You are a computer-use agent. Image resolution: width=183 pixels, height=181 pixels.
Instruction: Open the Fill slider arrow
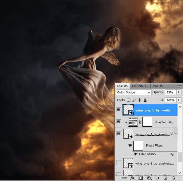[178, 100]
